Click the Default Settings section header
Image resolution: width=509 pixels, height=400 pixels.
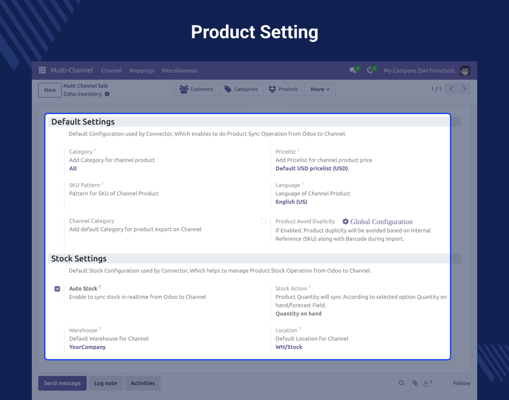point(83,122)
